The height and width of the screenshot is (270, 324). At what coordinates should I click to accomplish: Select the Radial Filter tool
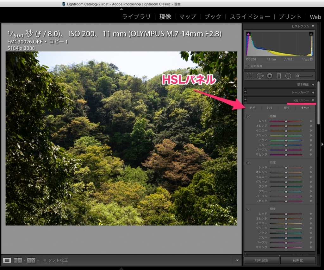[288, 76]
